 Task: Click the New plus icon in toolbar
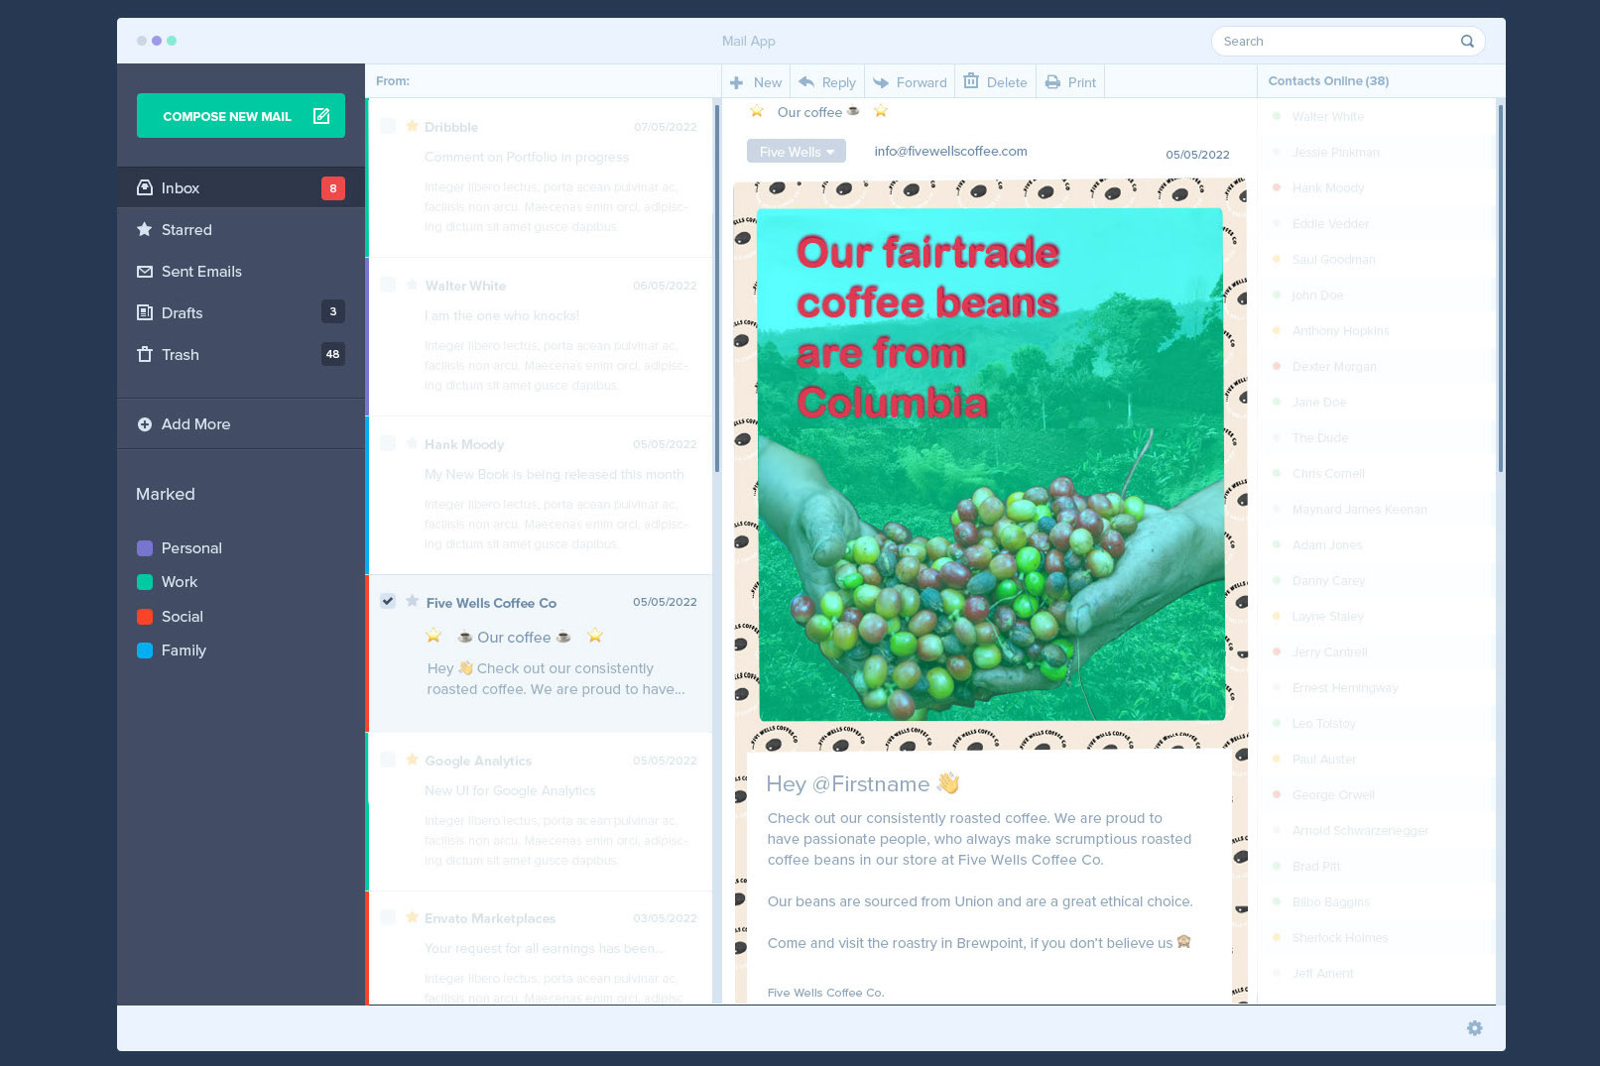tap(736, 82)
